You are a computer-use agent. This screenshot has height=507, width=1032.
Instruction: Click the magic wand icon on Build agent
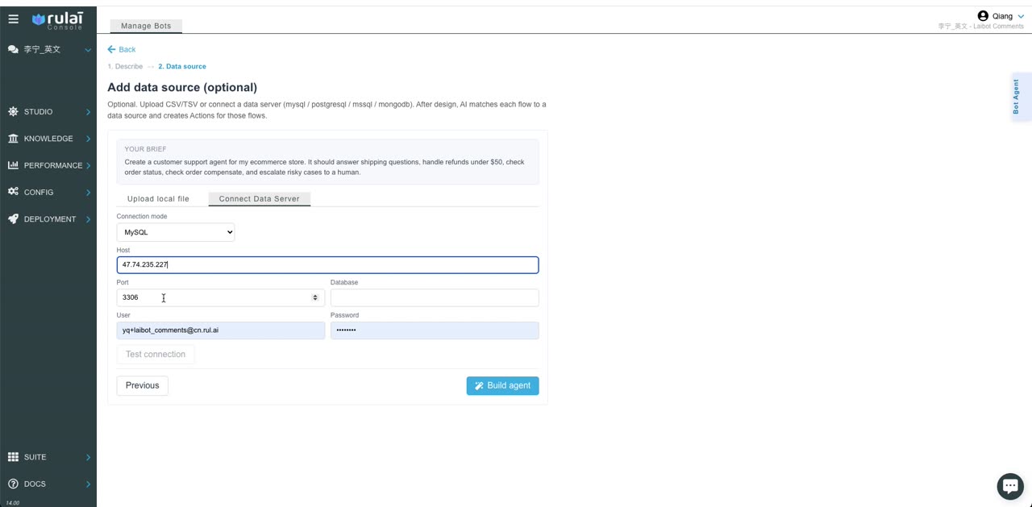click(x=479, y=386)
